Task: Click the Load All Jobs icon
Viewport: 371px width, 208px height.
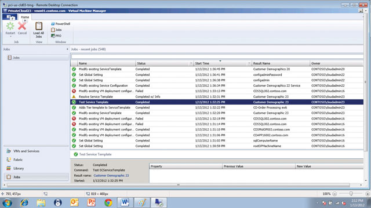Action: coord(39,26)
